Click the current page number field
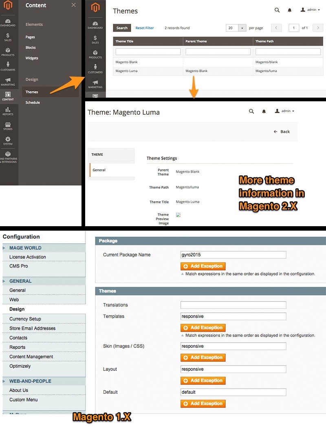The width and height of the screenshot is (326, 430). point(293,28)
